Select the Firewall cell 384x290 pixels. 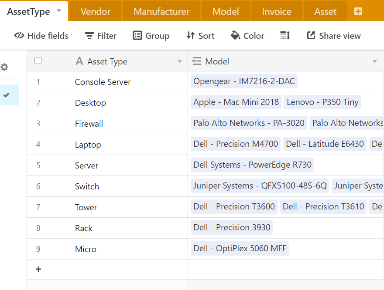107,124
